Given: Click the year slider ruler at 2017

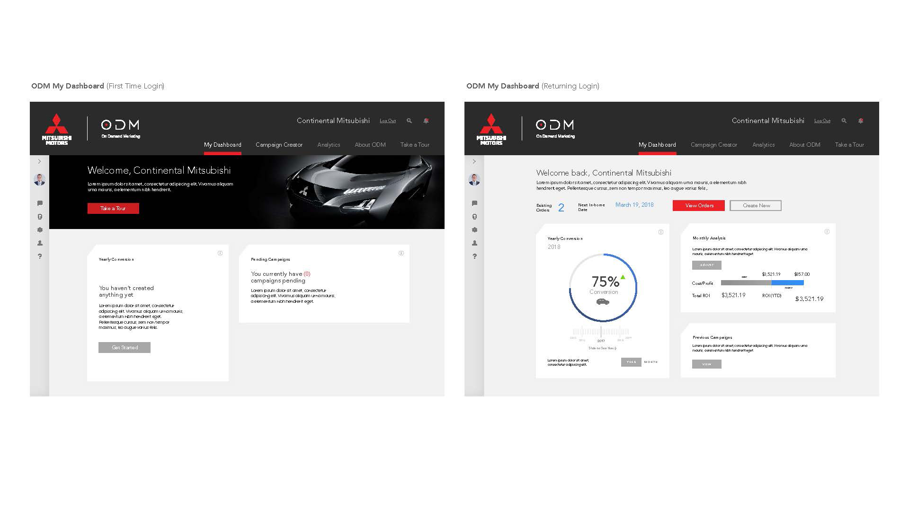Looking at the screenshot, I should (x=601, y=332).
